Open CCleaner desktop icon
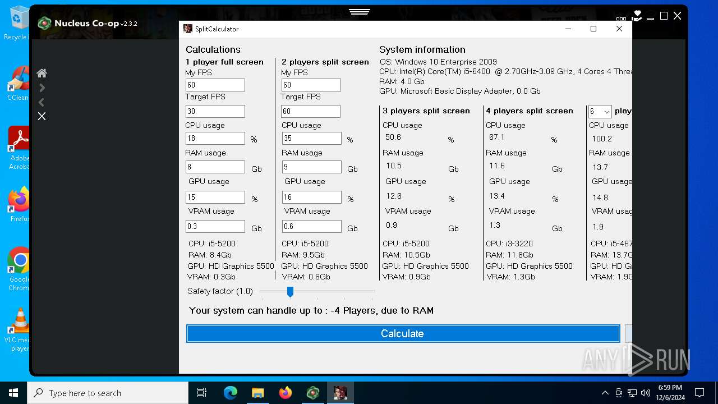 click(19, 83)
